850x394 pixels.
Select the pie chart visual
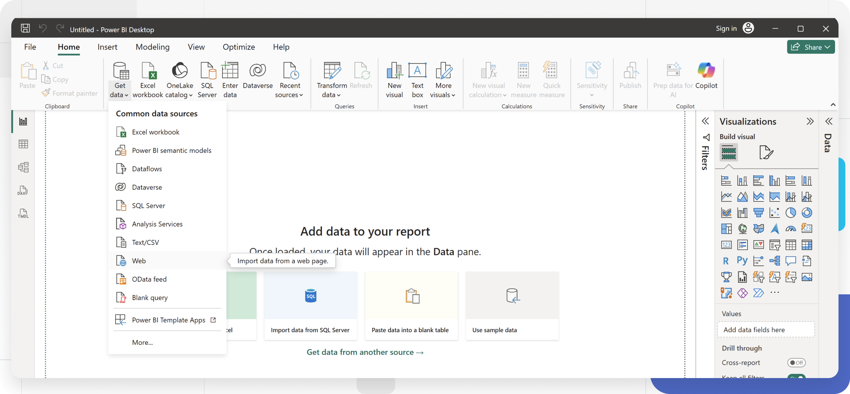click(791, 213)
